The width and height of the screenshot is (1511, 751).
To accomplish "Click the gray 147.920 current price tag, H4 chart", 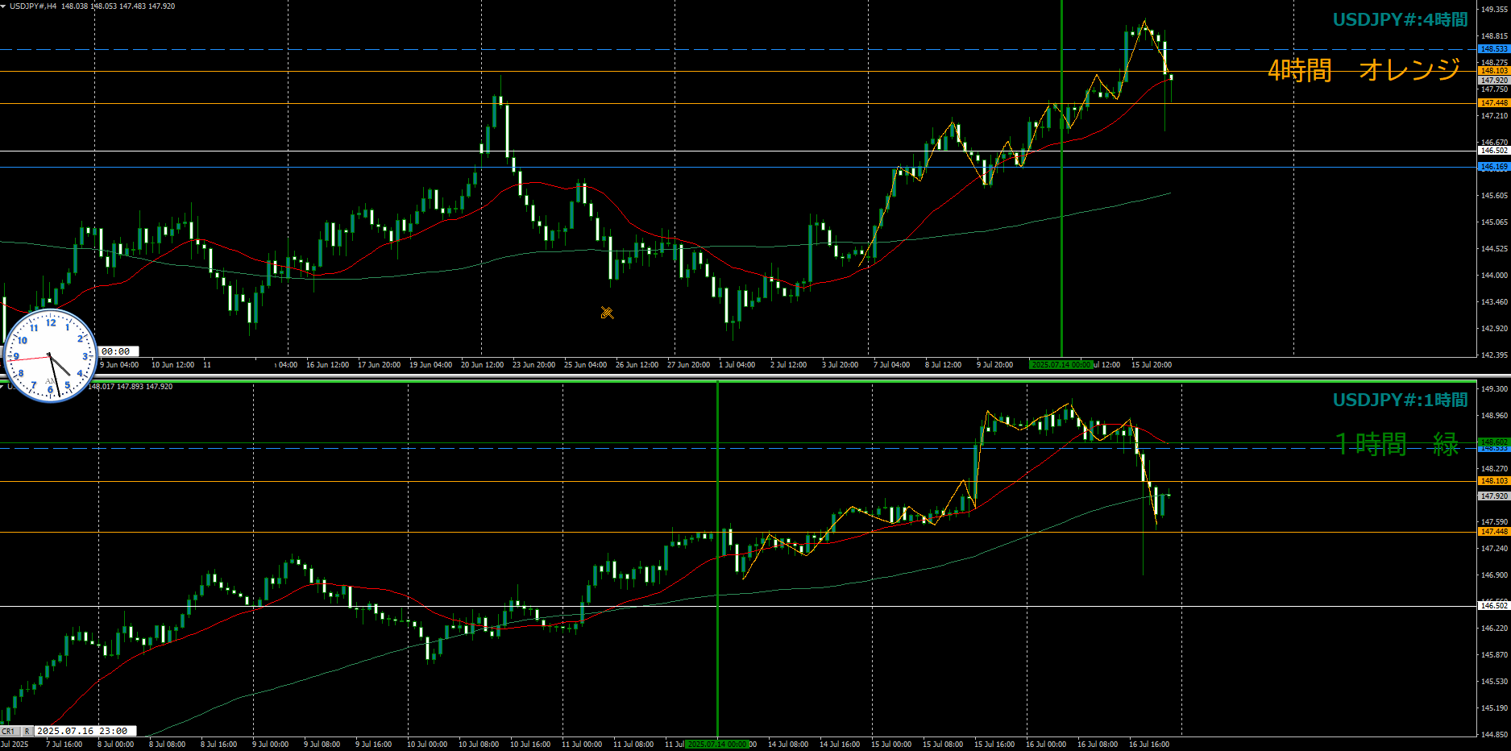I will [x=1493, y=81].
